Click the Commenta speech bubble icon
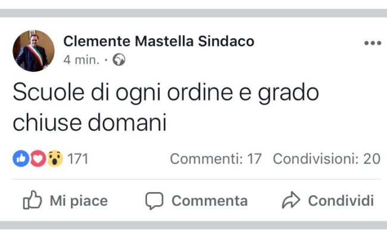Screen dimensions: 387x232 [154, 200]
